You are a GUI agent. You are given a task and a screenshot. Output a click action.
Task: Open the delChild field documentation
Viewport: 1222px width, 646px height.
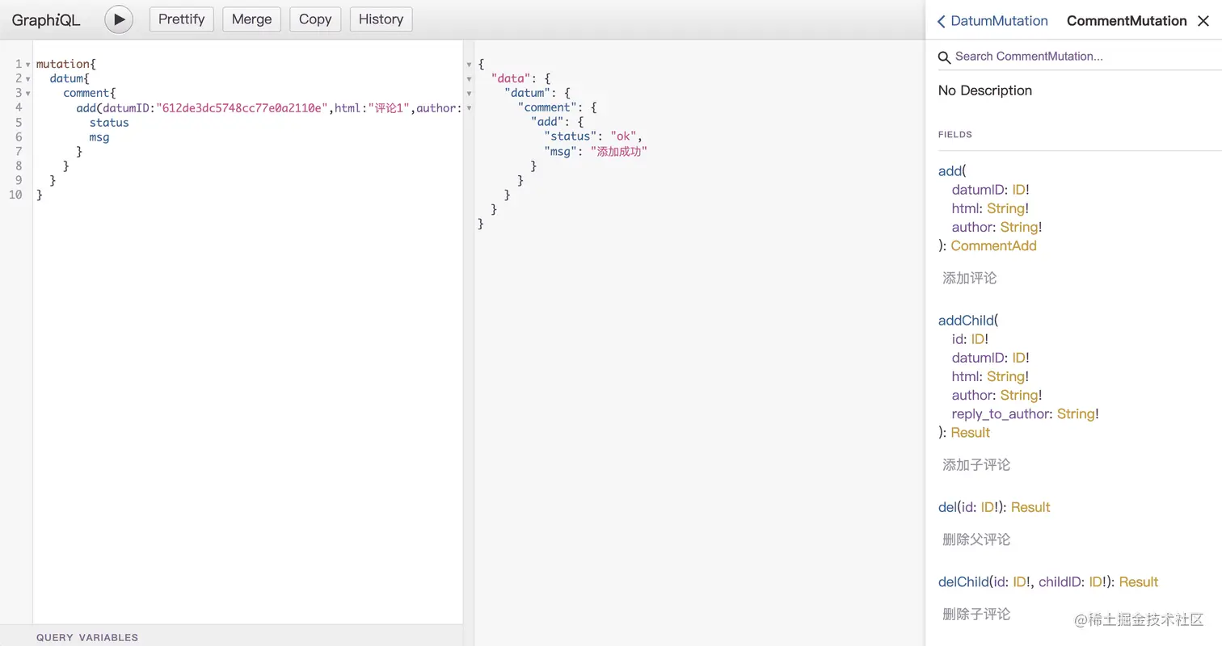[x=963, y=581]
